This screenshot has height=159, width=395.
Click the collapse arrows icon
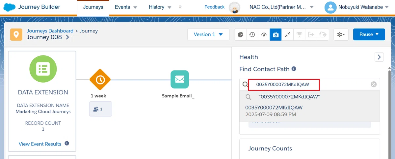(x=288, y=34)
